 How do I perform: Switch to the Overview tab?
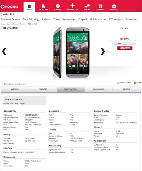[15, 89]
